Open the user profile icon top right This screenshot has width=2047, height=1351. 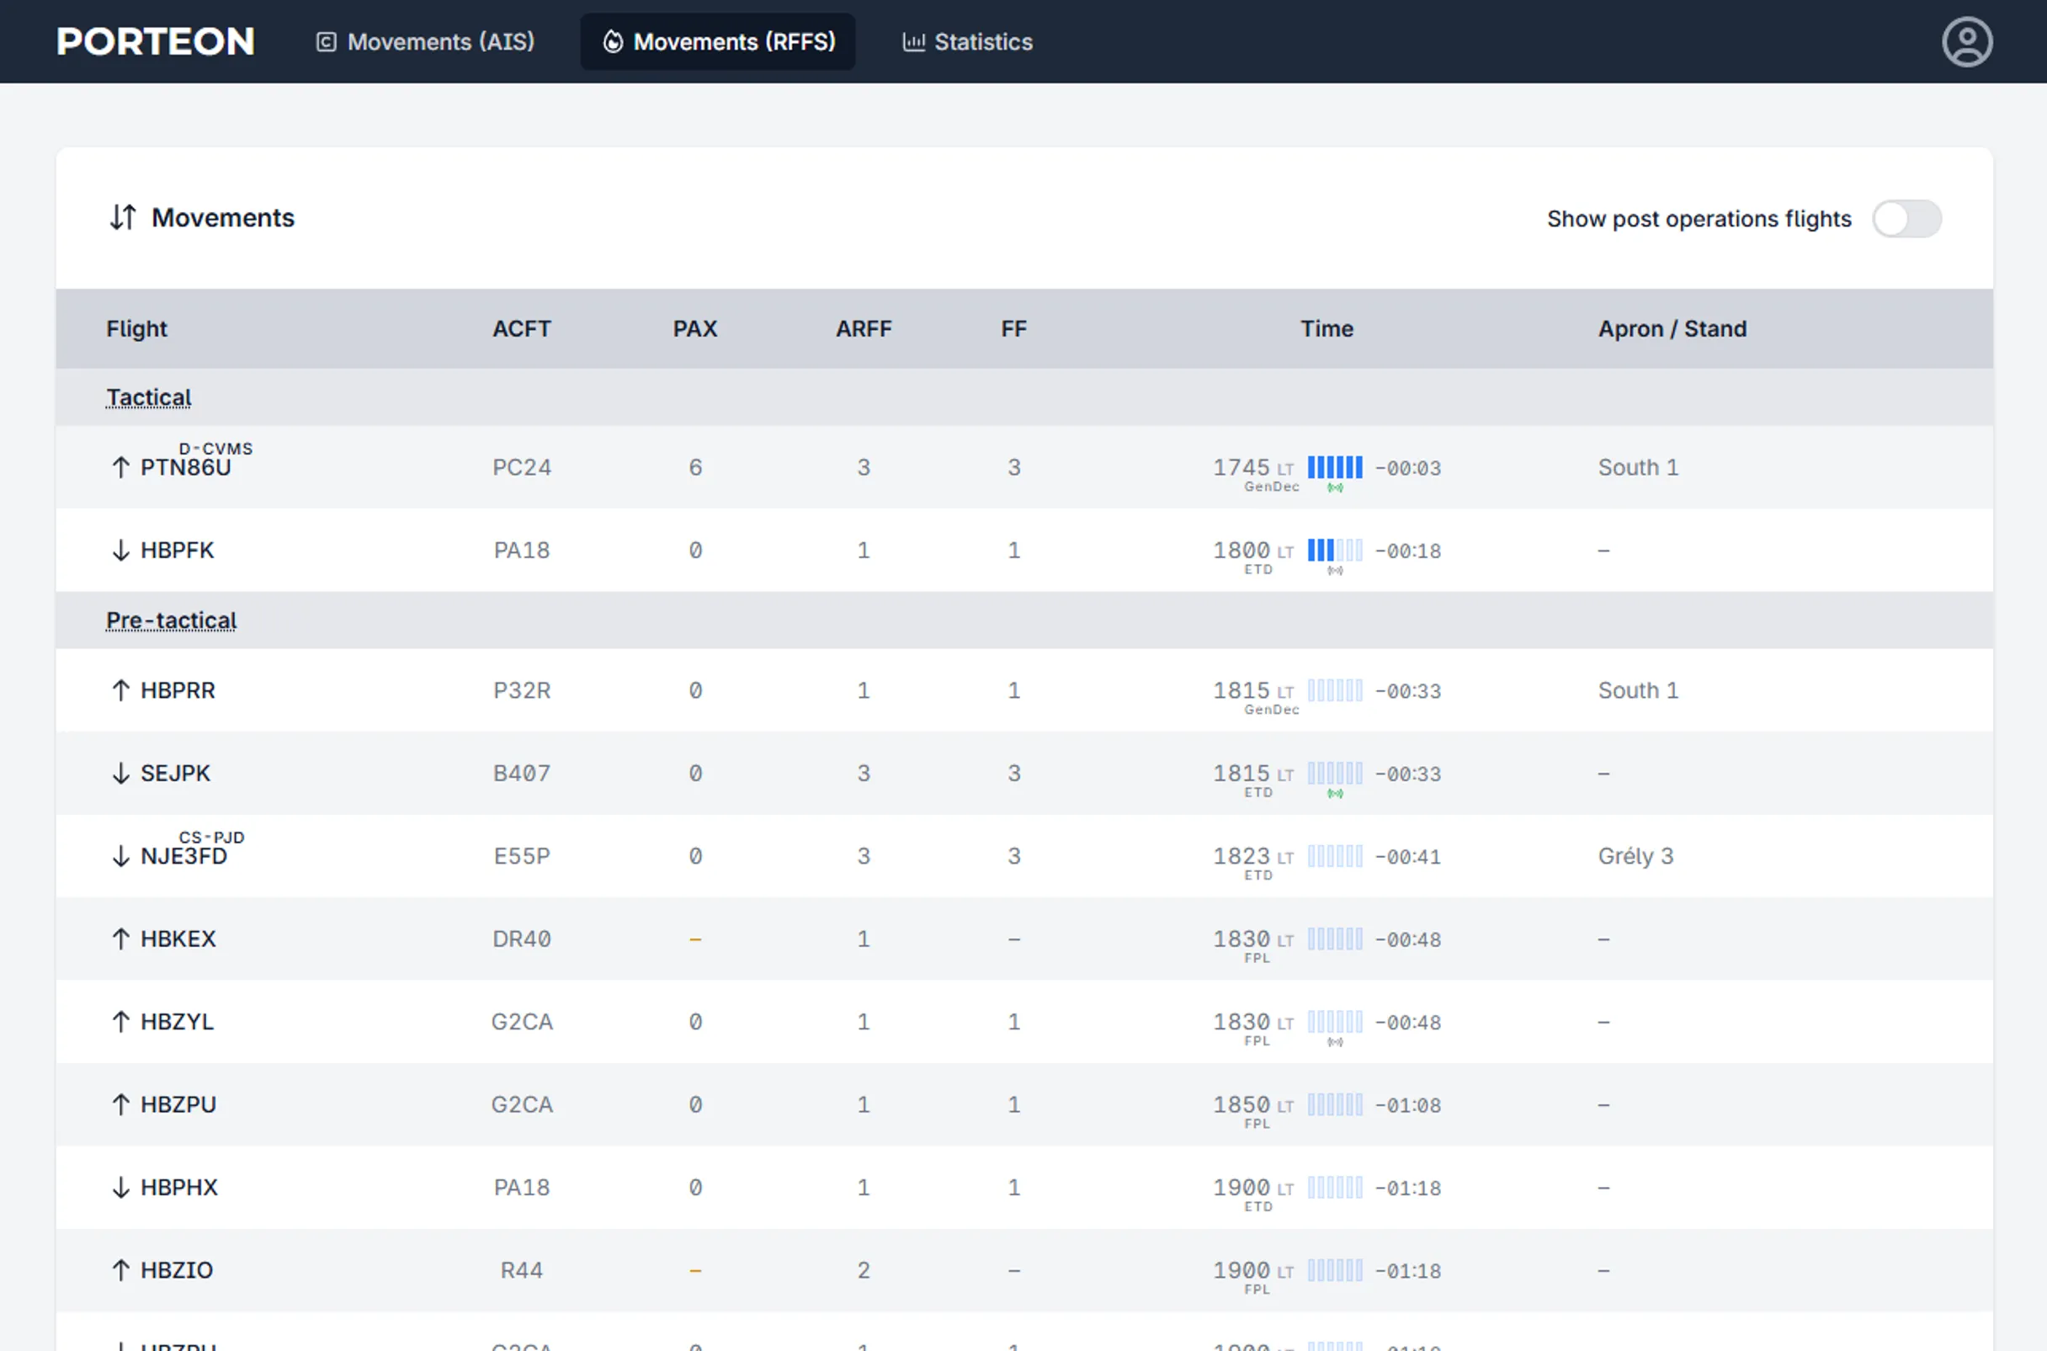(x=1968, y=40)
